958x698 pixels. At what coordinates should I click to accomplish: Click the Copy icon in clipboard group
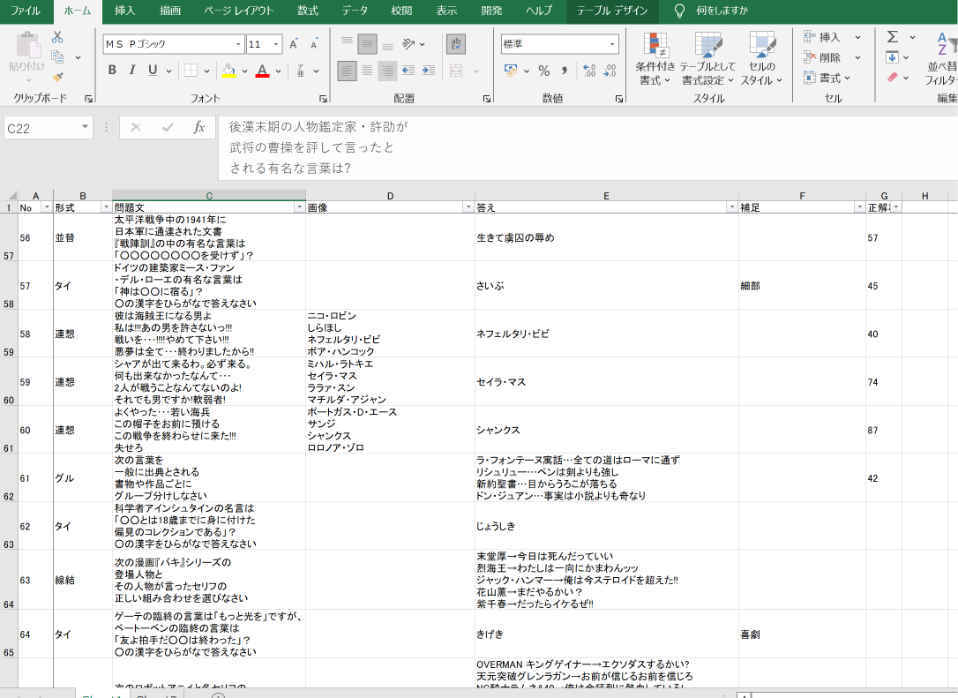(57, 57)
